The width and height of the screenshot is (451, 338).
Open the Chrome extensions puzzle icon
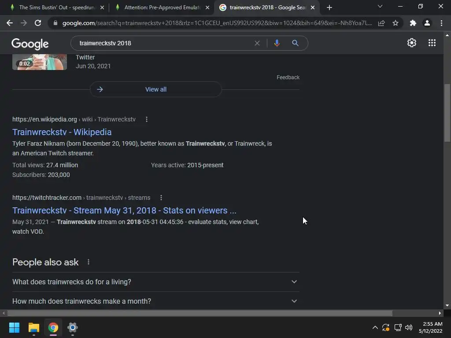pos(413,23)
